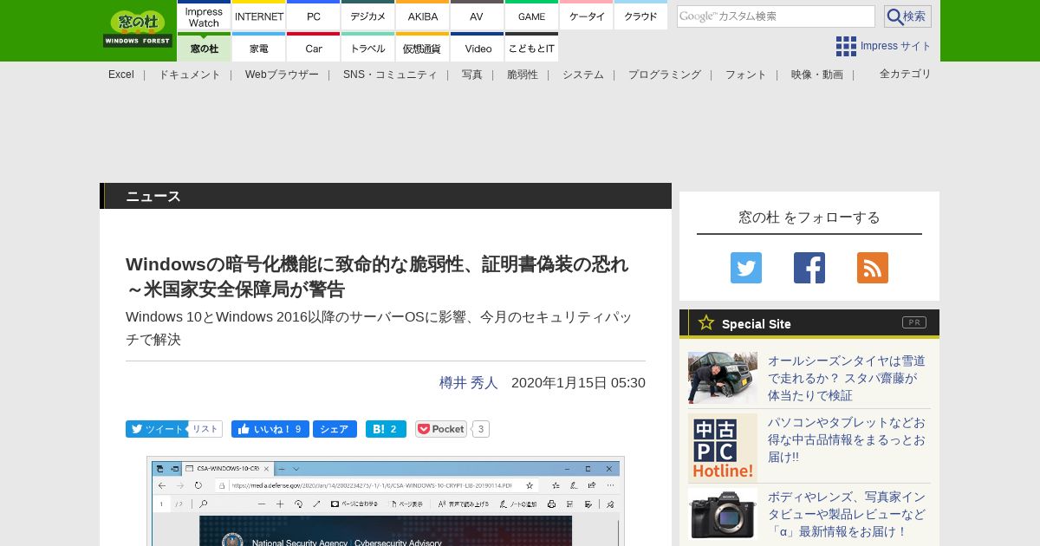Open the Video tab
This screenshot has width=1040, height=546.
477,48
